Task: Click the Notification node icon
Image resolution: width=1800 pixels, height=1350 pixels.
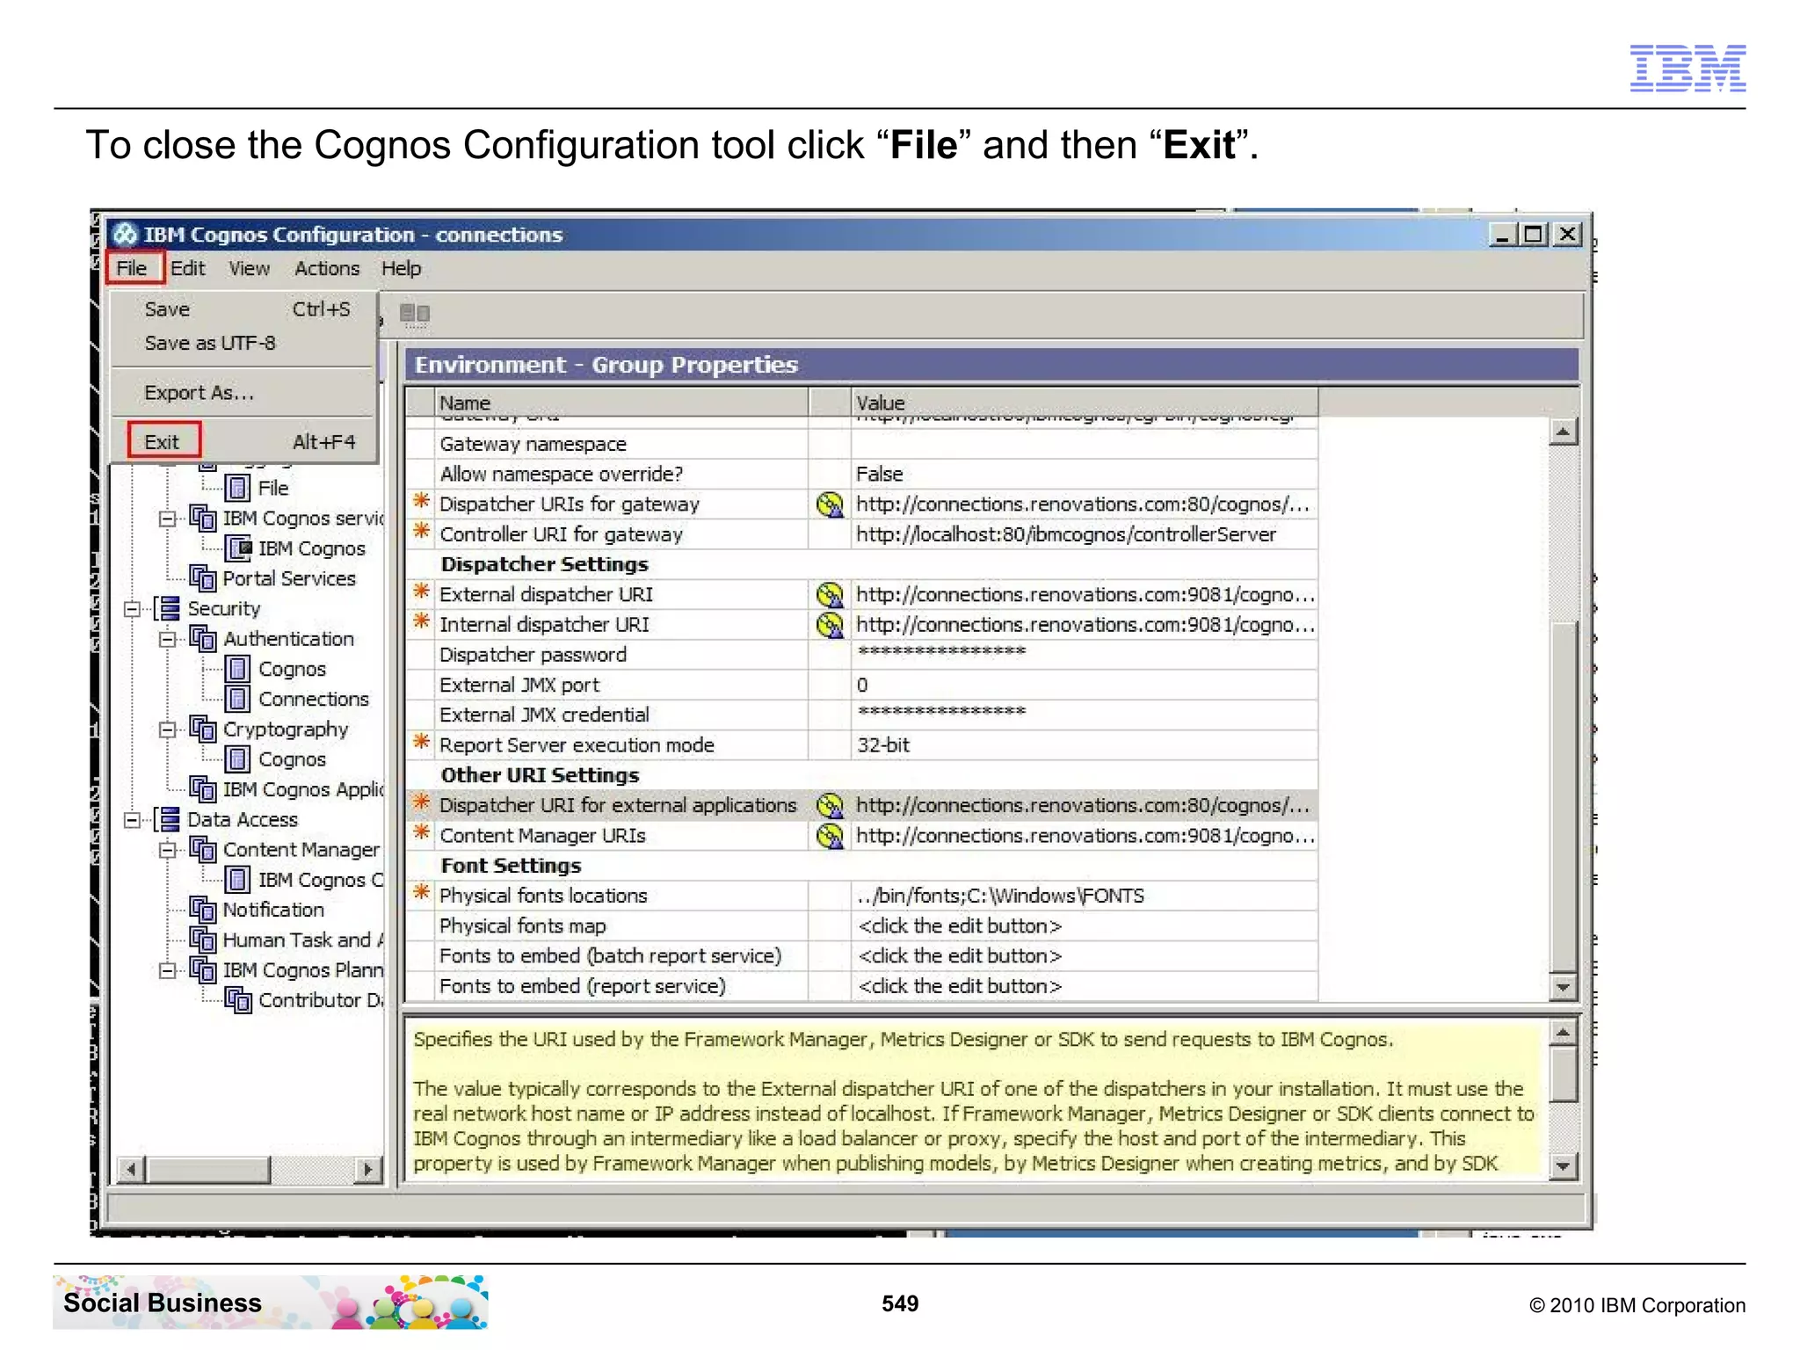Action: tap(203, 910)
